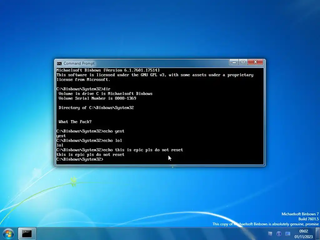The image size is (320, 240).
Task: Open the Start menu orb
Action: [8, 234]
